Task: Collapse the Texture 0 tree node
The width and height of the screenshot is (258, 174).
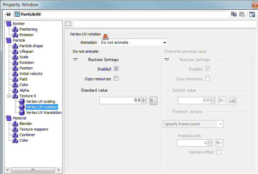Action: pyautogui.click(x=9, y=96)
